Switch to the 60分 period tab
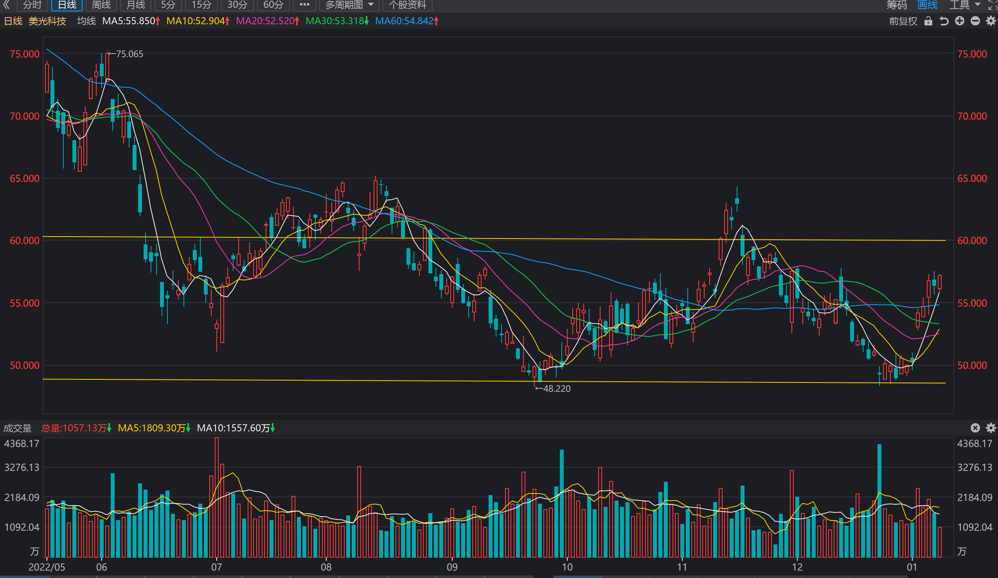998x578 pixels. 273,5
